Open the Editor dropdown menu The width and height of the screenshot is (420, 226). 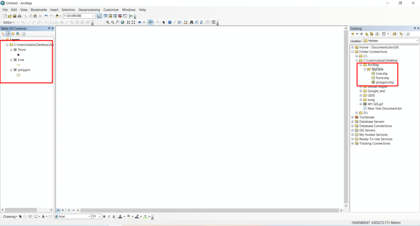9,23
